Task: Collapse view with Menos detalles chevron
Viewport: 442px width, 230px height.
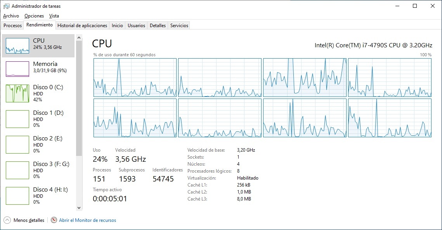Action: coord(7,220)
